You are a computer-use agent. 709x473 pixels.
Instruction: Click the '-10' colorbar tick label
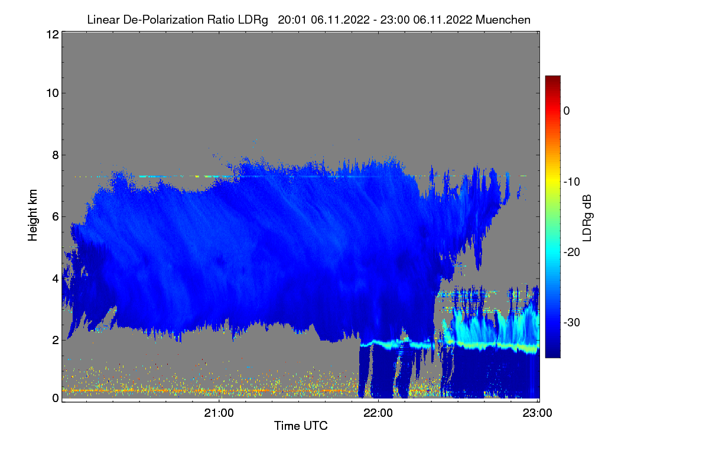pos(572,182)
